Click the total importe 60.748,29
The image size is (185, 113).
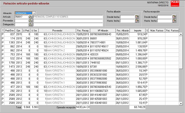tap(137, 107)
